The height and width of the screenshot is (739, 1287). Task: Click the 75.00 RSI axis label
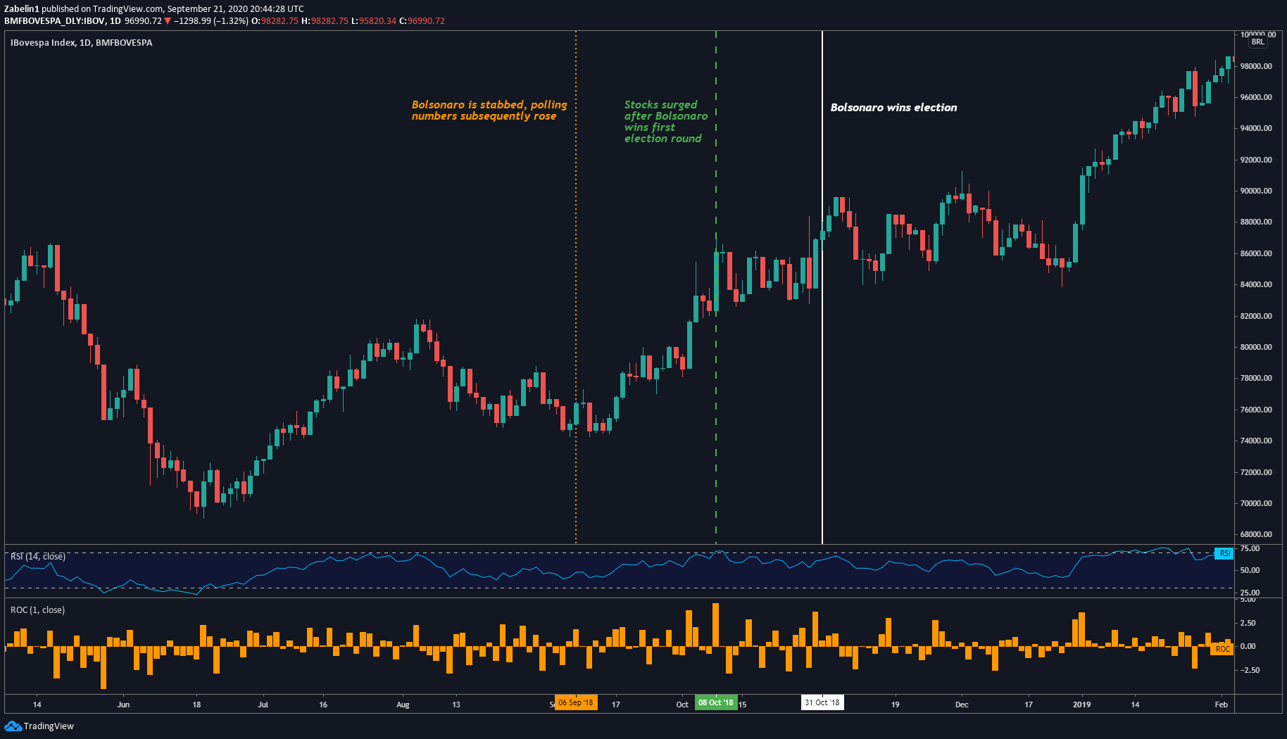1250,548
